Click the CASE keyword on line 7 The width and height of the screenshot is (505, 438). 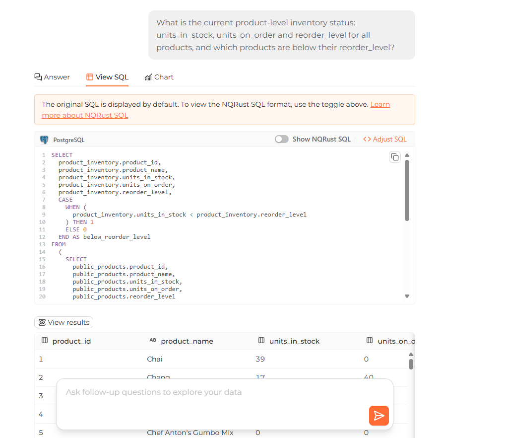65,200
